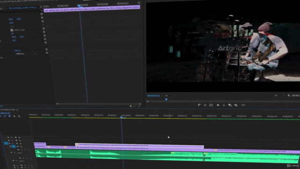The image size is (300, 169).
Task: Toggle the Linked Selection icon in the timeline
Action: (x=9, y=116)
